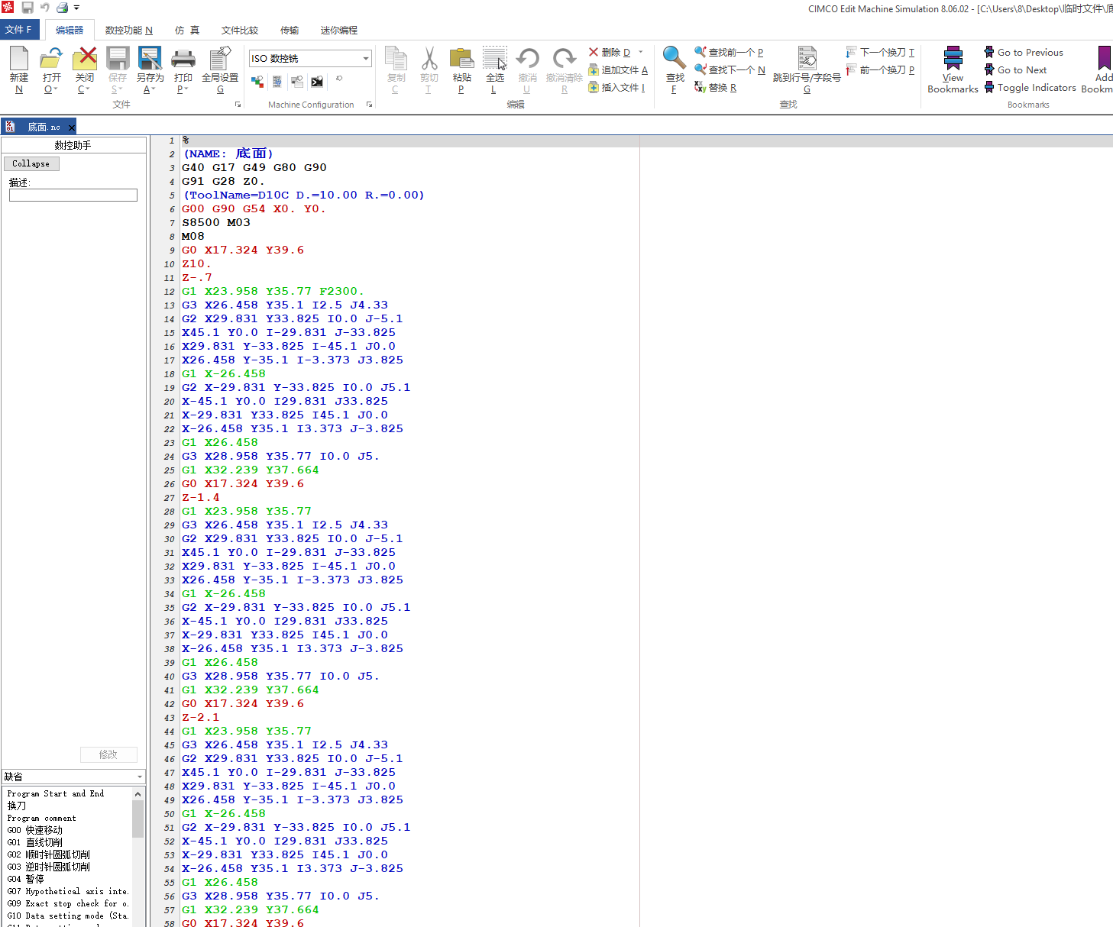Click the terminal-style Machine Configuration icon
The width and height of the screenshot is (1113, 927).
(x=317, y=82)
